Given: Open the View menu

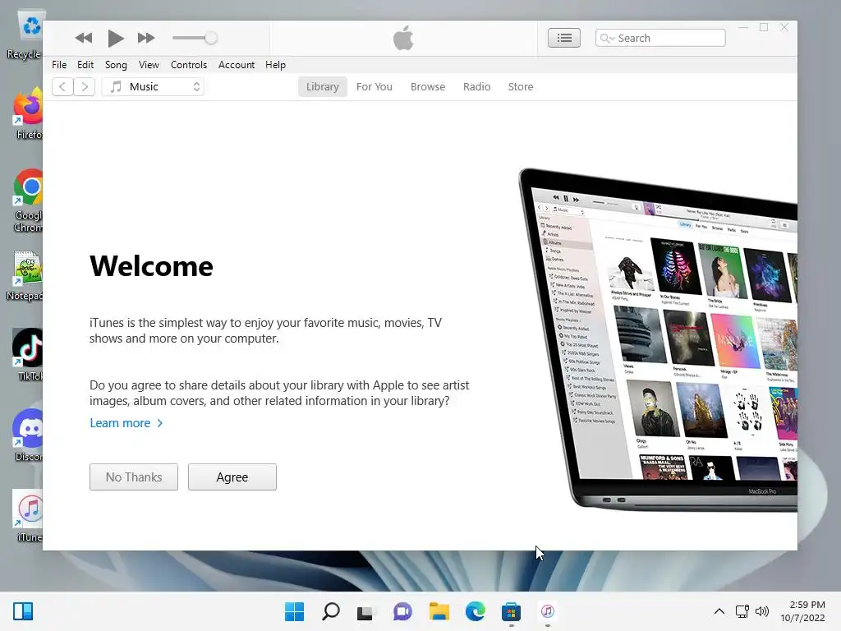Looking at the screenshot, I should [x=149, y=65].
